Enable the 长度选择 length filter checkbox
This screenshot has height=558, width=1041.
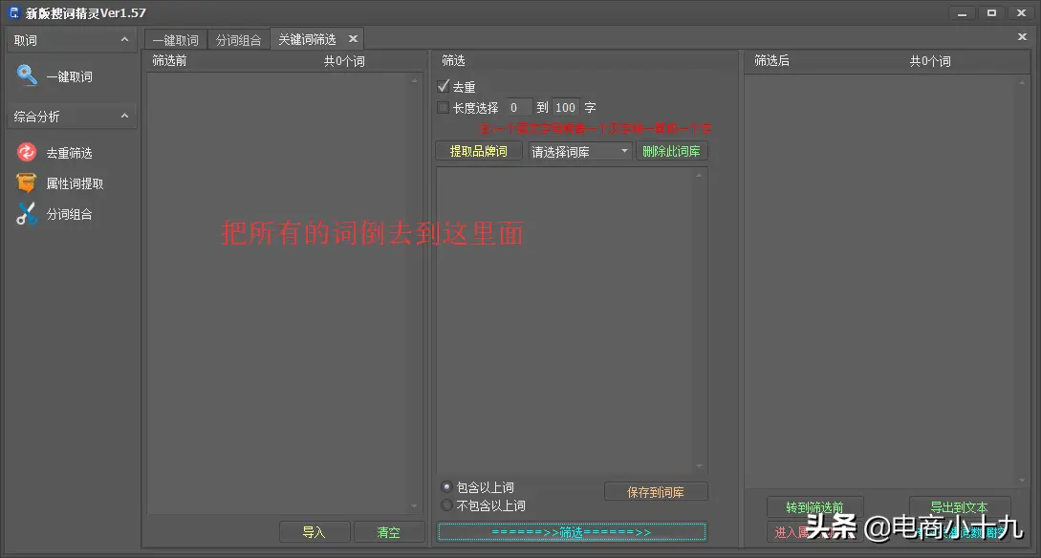pyautogui.click(x=444, y=107)
